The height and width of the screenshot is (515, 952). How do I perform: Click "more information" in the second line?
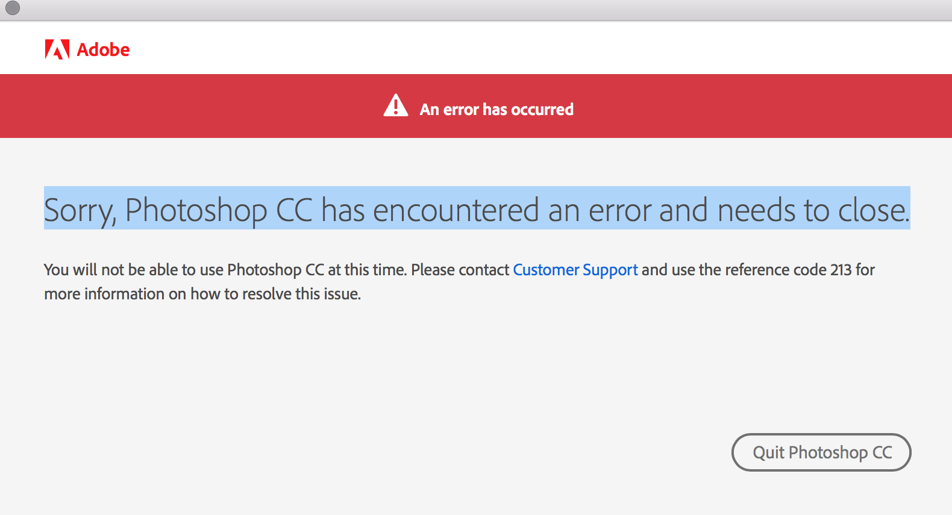(x=104, y=294)
